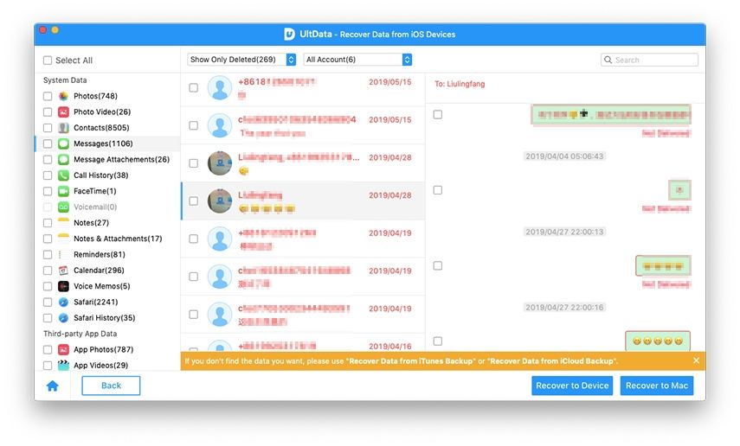Image resolution: width=740 pixels, height=446 pixels.
Task: Click the Notes & Attachments icon
Action: pos(63,239)
